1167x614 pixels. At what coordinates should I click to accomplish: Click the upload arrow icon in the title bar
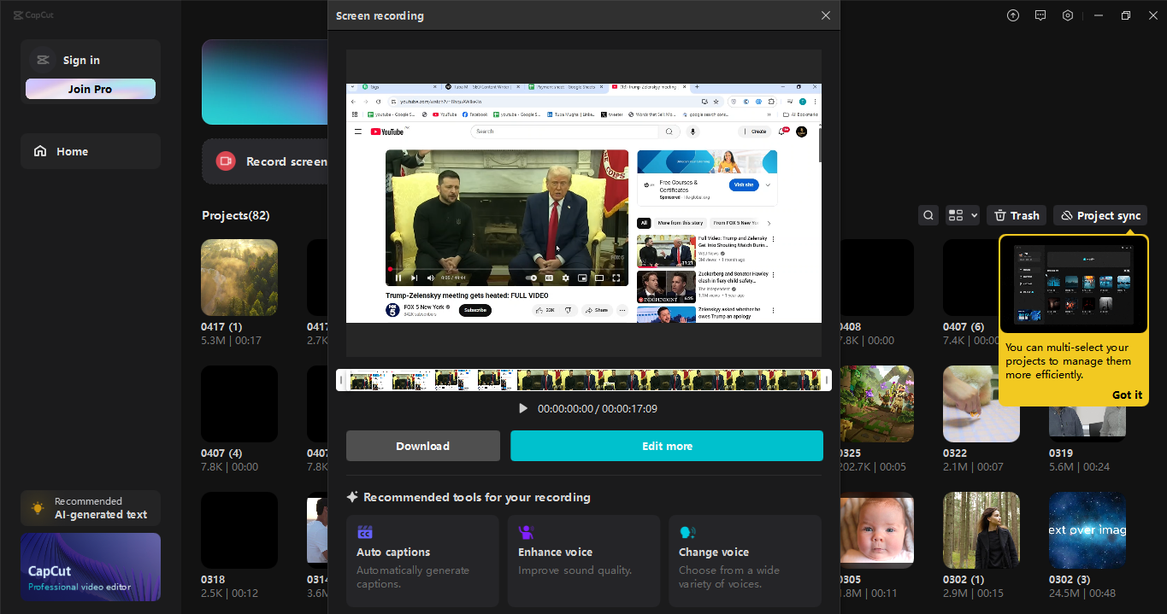pos(1012,15)
